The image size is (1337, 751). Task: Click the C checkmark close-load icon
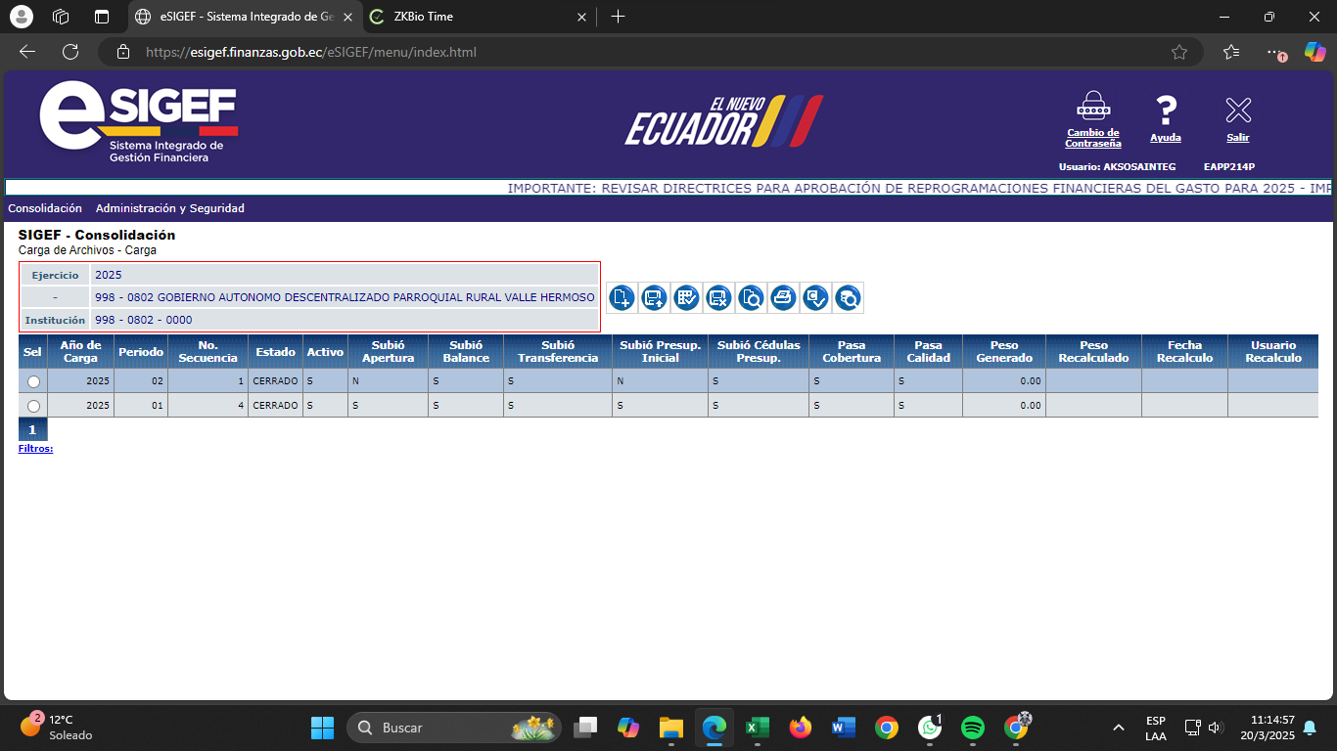[x=815, y=298]
